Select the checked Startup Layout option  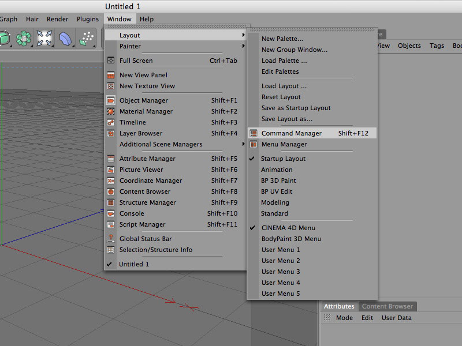(283, 159)
